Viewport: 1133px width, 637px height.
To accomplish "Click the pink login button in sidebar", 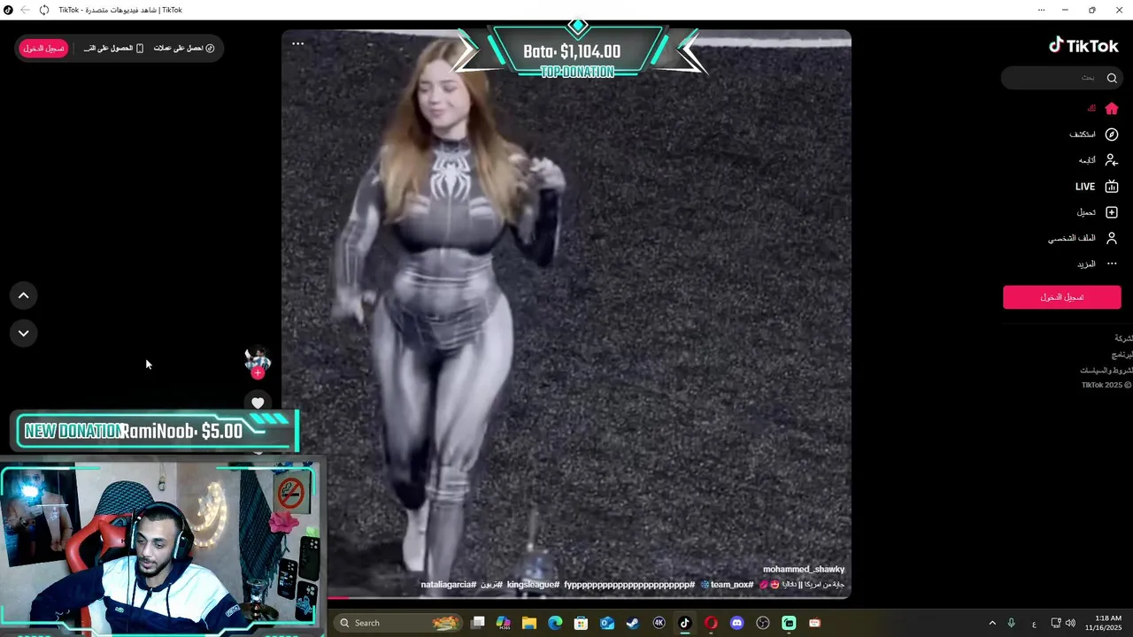I will tap(1061, 297).
